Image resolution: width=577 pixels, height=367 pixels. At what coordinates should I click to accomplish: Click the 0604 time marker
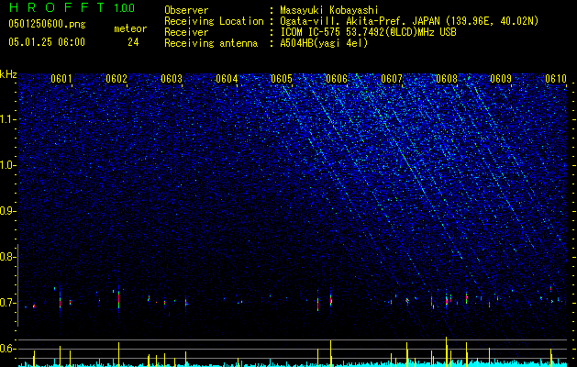[x=227, y=79]
